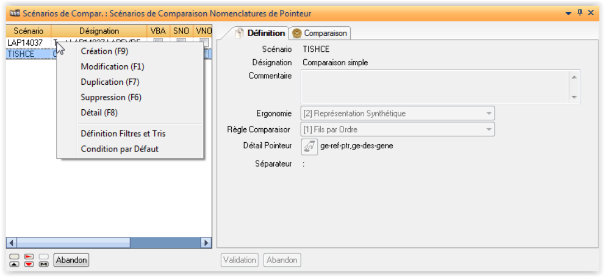Choose Duplication (F7) from the context menu
Screen dimensions: 605x277
(110, 82)
